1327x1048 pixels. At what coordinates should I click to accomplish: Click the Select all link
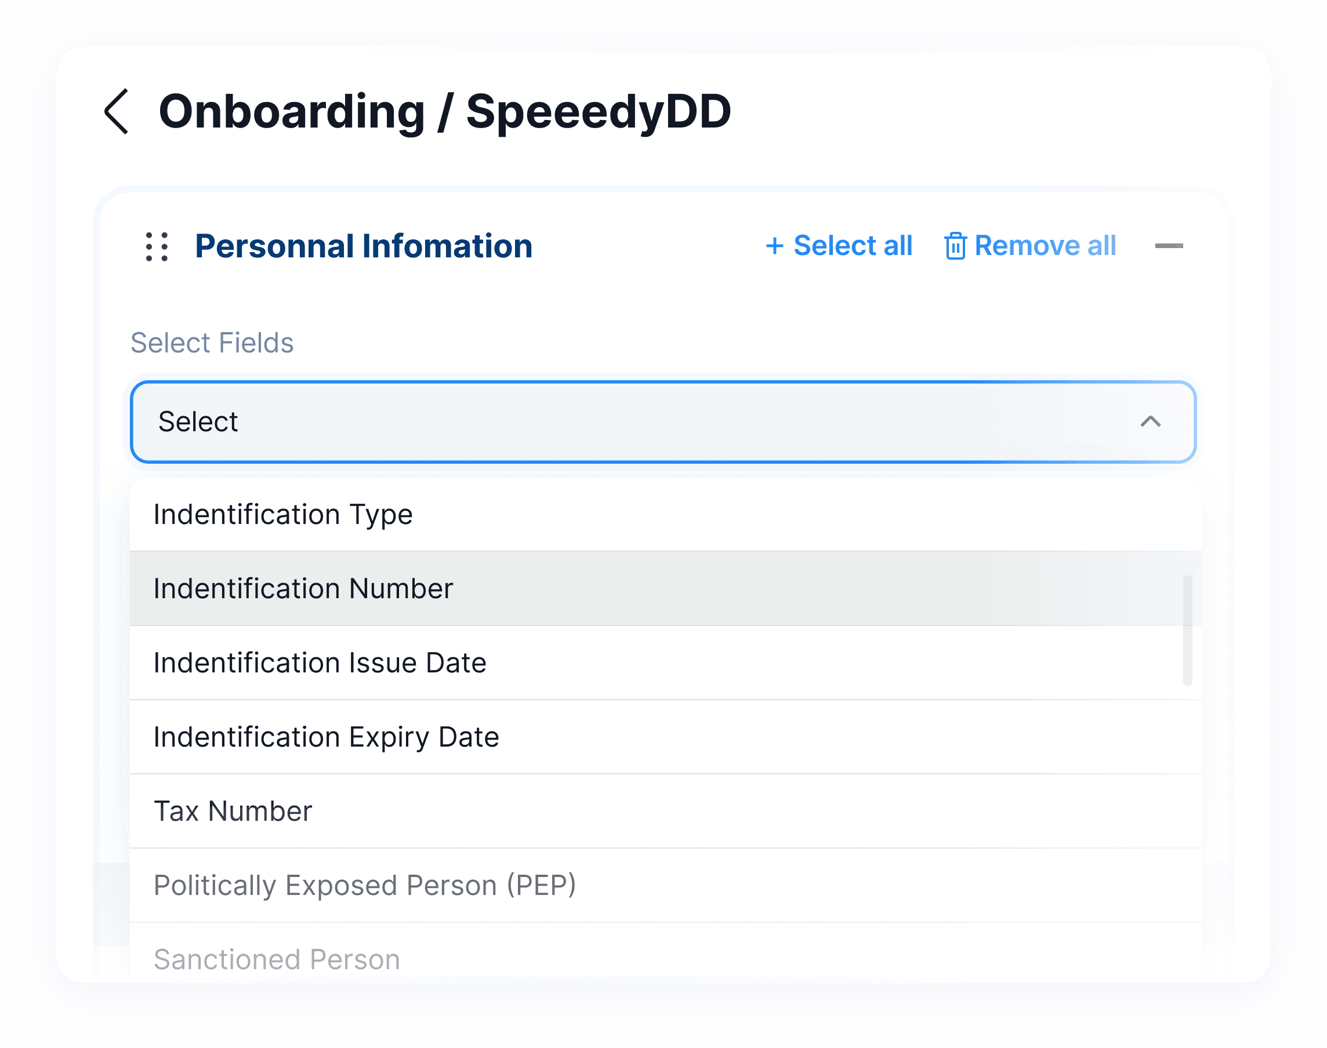point(853,246)
